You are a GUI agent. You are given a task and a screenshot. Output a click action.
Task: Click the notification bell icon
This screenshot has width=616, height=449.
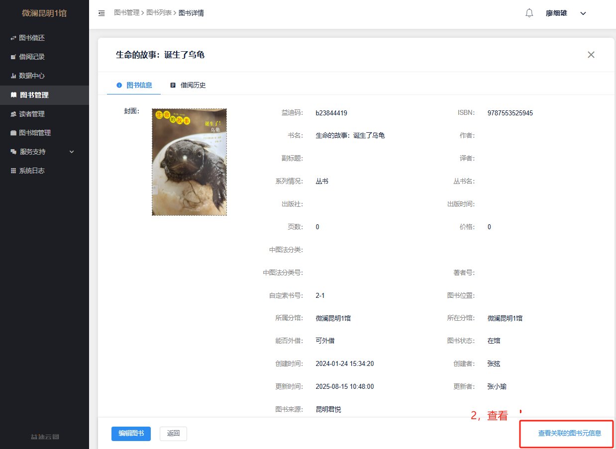[x=529, y=13]
